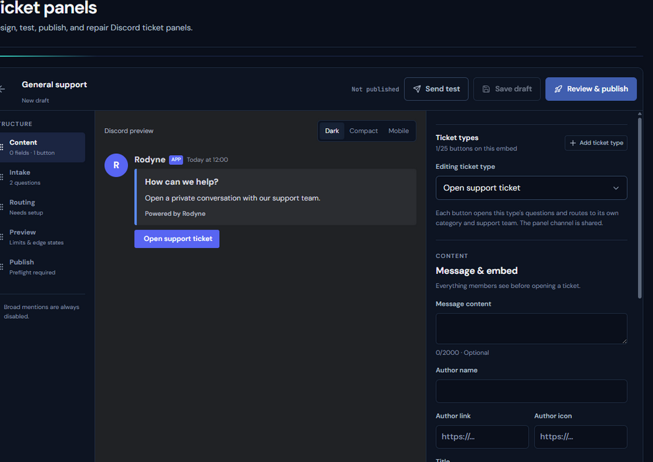Click the paper plane icon in Send test

click(x=417, y=88)
